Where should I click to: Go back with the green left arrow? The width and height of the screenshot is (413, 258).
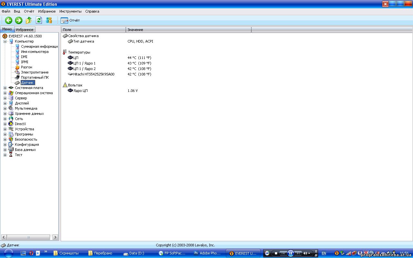(x=9, y=20)
